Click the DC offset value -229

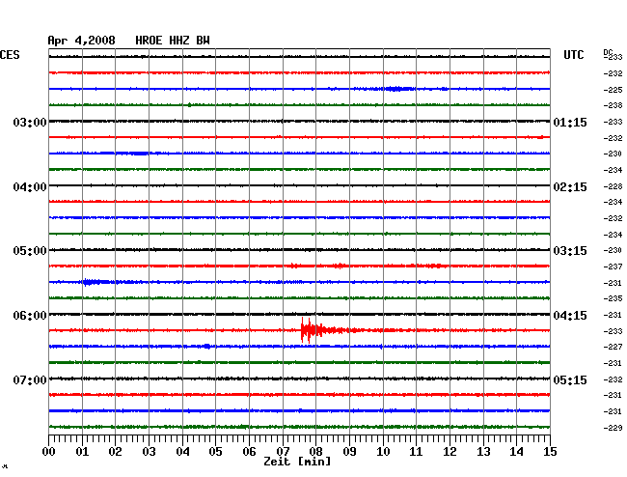coord(613,428)
